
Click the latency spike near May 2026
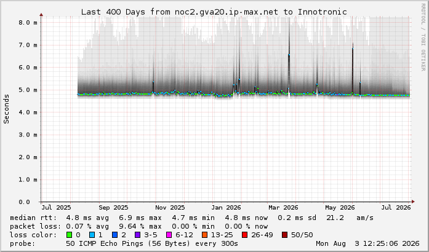tap(353, 68)
